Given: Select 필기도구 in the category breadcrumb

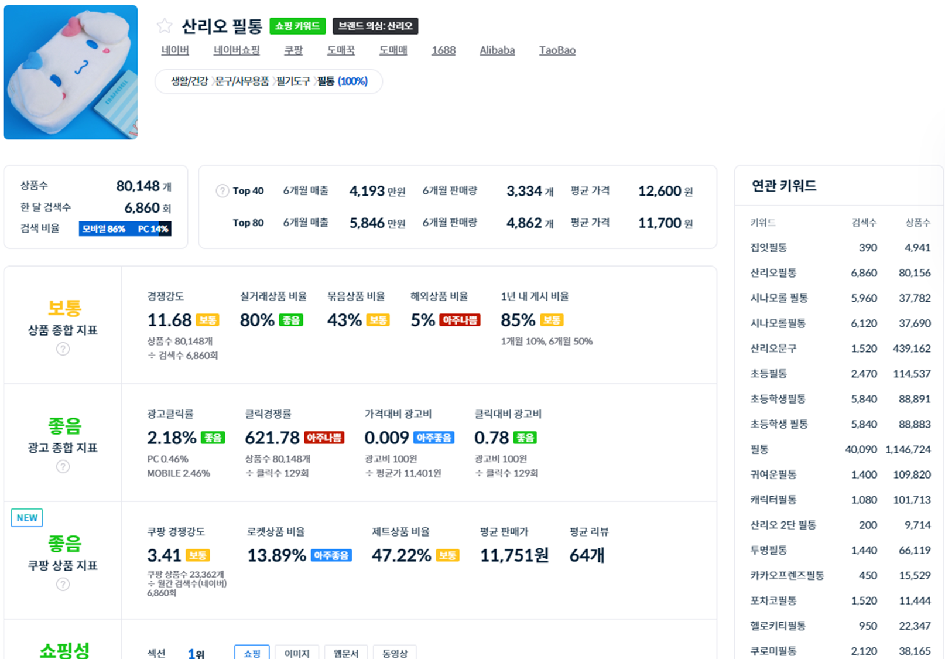Looking at the screenshot, I should tap(293, 81).
